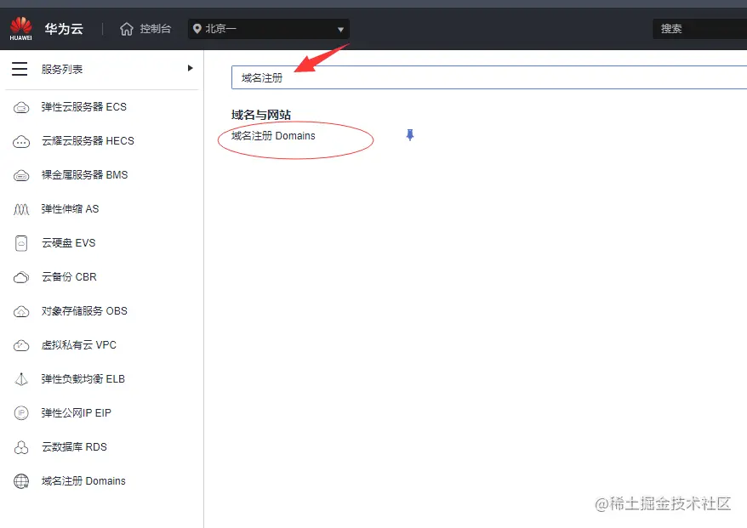This screenshot has width=747, height=528.
Task: Click the 弹性公网IP EIP icon
Action: (21, 413)
